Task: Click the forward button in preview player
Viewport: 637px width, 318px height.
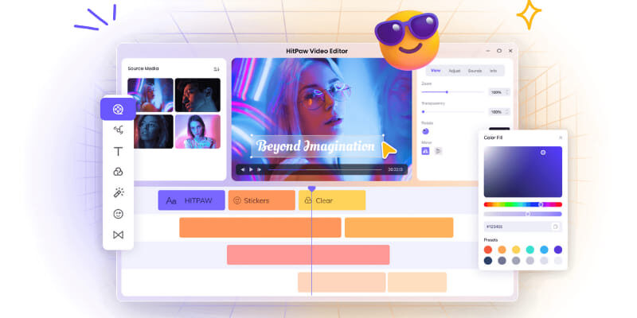Action: click(x=260, y=169)
